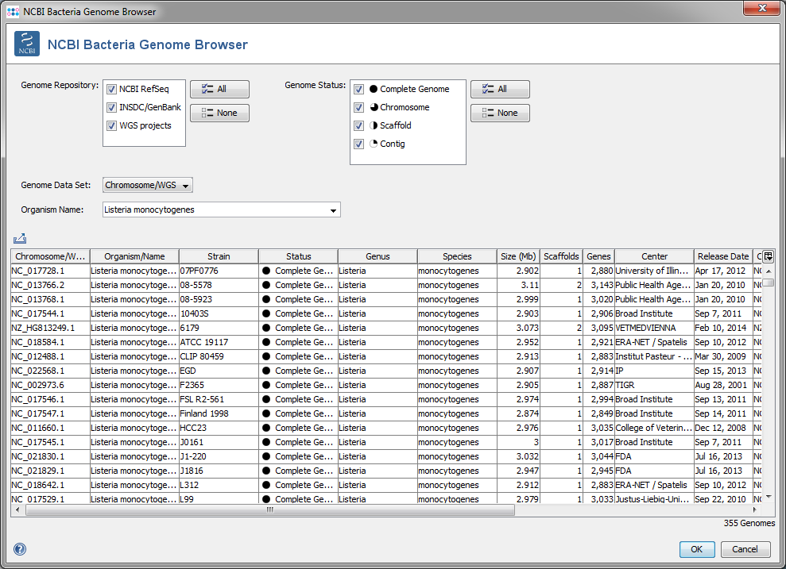This screenshot has height=569, width=786.
Task: Toggle the Complete Genome status checkbox
Action: click(359, 89)
